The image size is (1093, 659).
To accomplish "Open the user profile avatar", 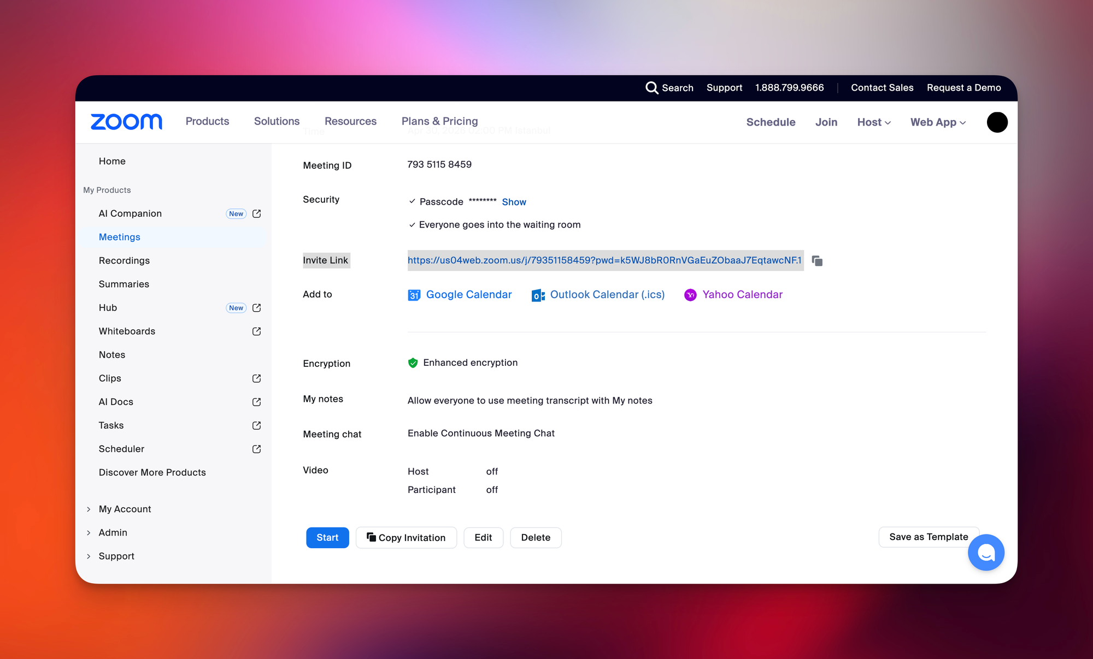I will pos(997,122).
